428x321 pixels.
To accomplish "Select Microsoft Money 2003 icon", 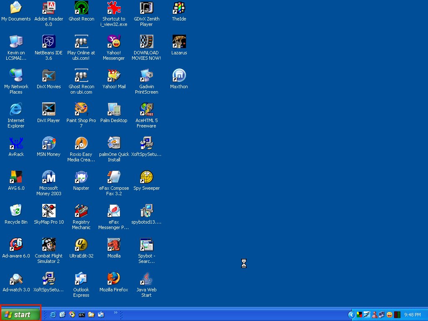I will pos(48,177).
